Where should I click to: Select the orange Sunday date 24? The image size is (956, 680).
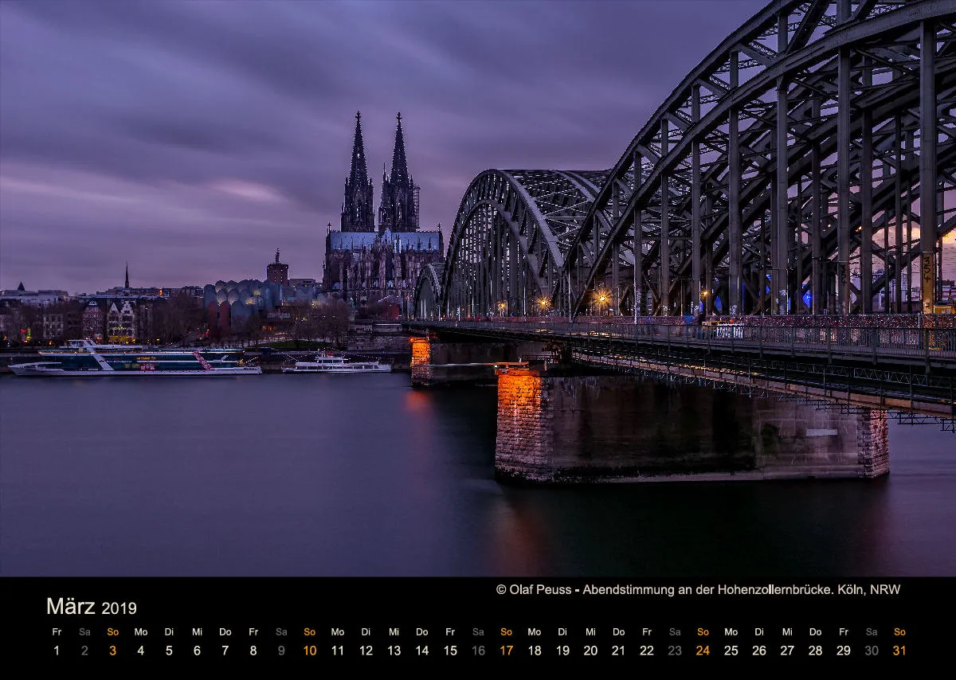coord(703,651)
